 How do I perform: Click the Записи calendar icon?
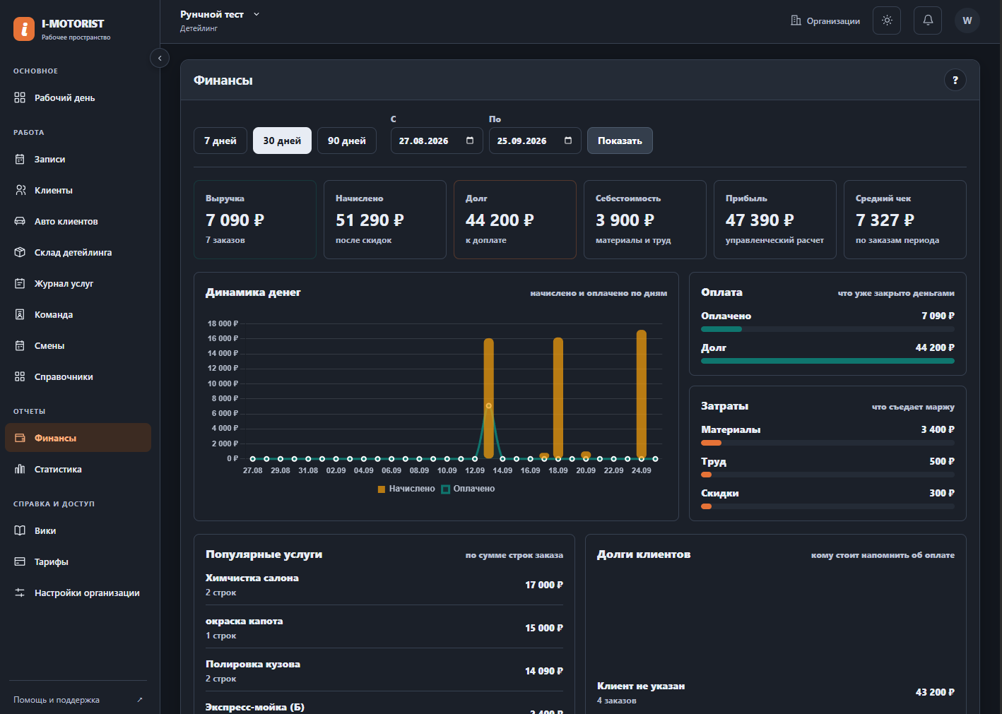[x=20, y=159]
